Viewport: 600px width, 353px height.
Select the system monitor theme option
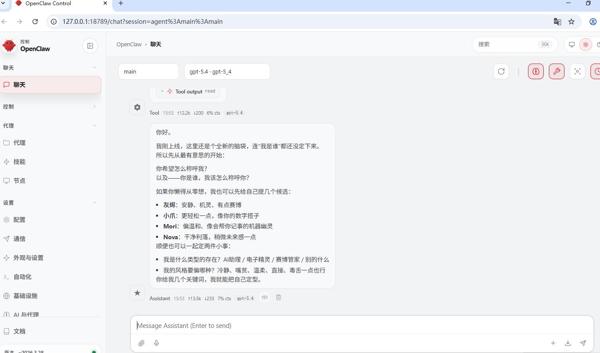coord(572,44)
